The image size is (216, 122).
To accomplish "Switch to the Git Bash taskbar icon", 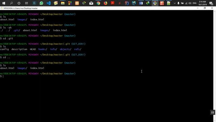I will (155, 3).
